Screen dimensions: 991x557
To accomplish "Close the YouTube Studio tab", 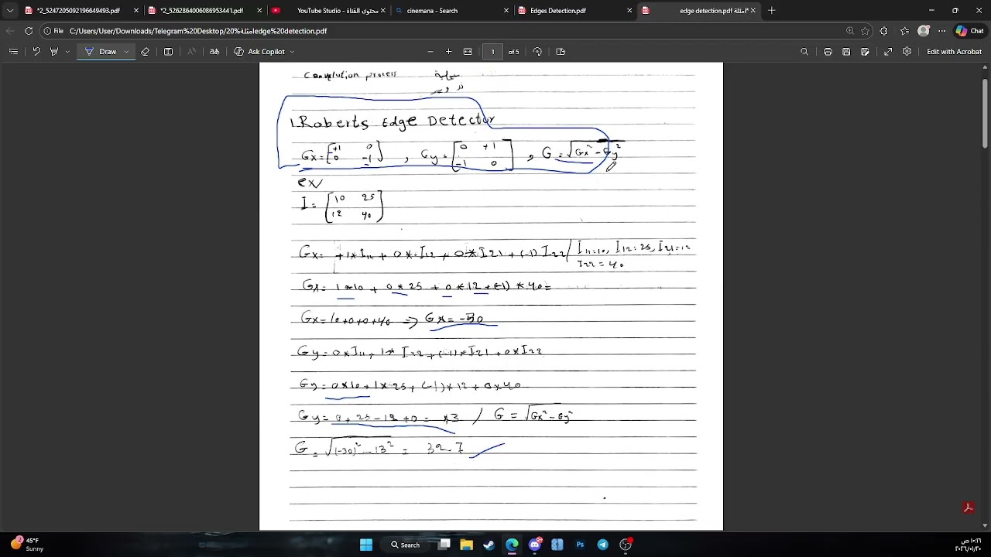I will [382, 11].
